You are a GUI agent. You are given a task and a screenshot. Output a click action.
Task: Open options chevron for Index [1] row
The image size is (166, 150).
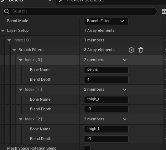coord(125,90)
